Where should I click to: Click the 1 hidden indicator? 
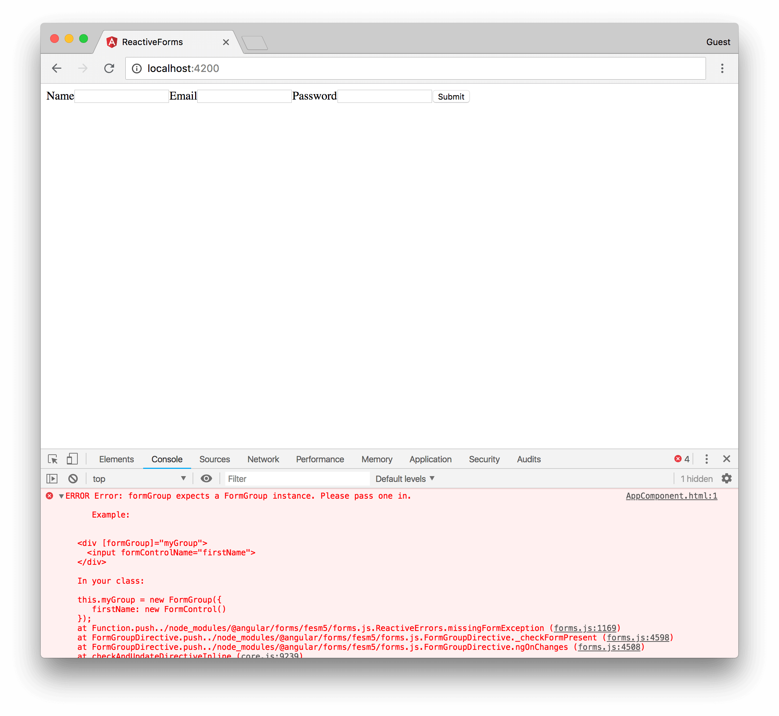click(696, 479)
